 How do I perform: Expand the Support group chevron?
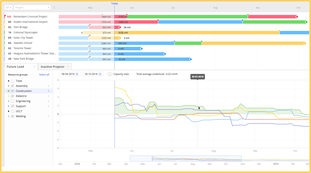click(x=49, y=106)
